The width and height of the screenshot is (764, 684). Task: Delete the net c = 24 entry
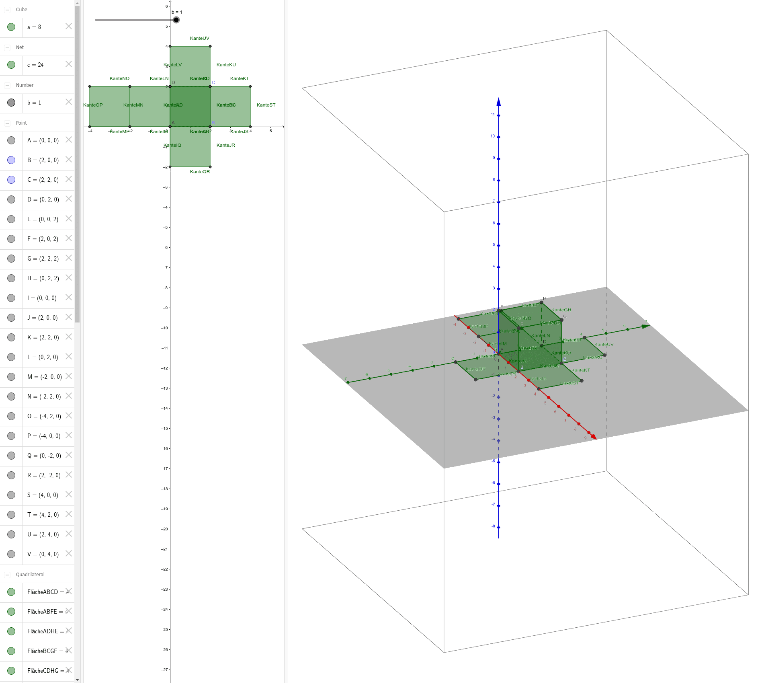69,64
